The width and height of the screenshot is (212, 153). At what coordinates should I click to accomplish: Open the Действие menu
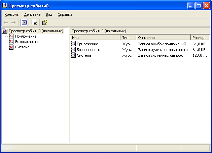pyautogui.click(x=32, y=14)
